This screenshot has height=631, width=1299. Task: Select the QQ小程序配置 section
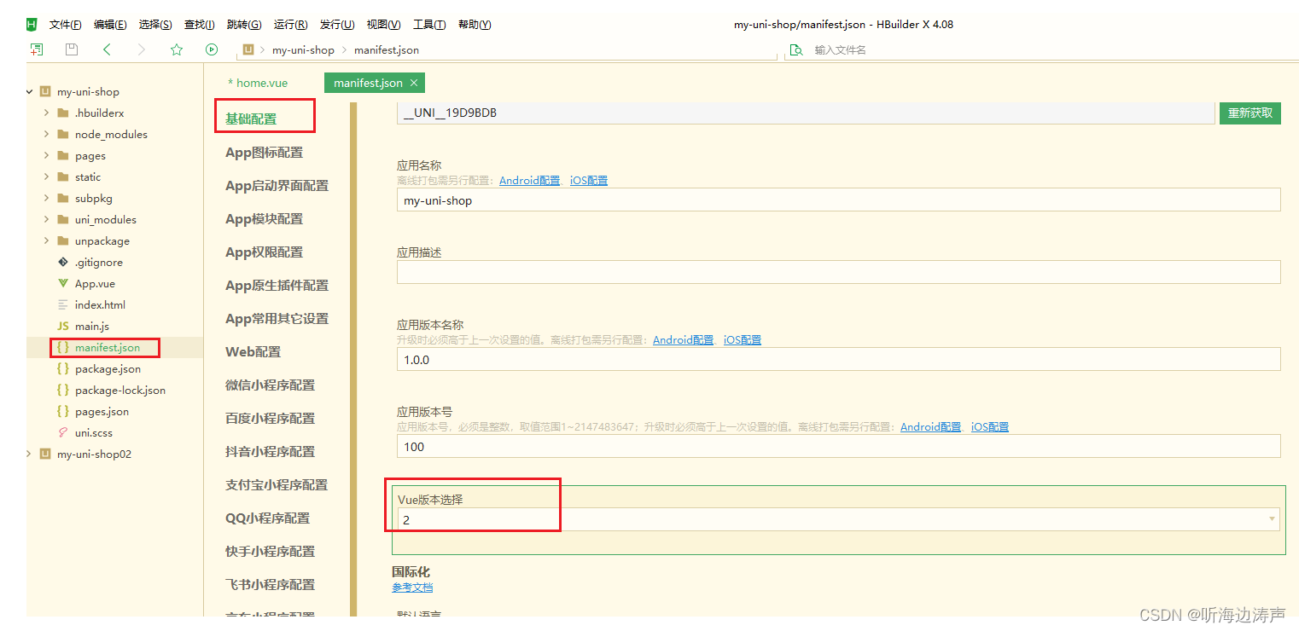(267, 518)
